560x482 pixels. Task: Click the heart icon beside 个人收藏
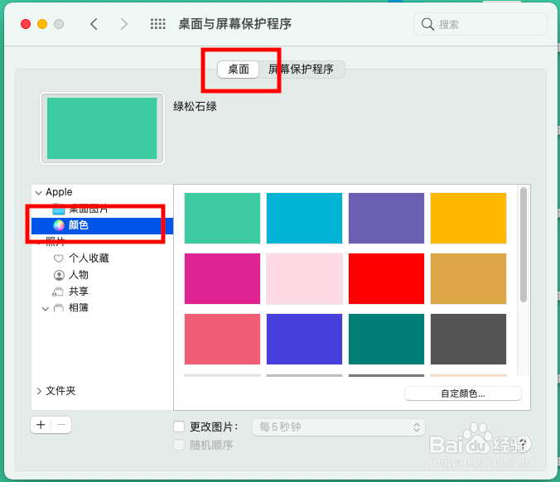(x=59, y=258)
